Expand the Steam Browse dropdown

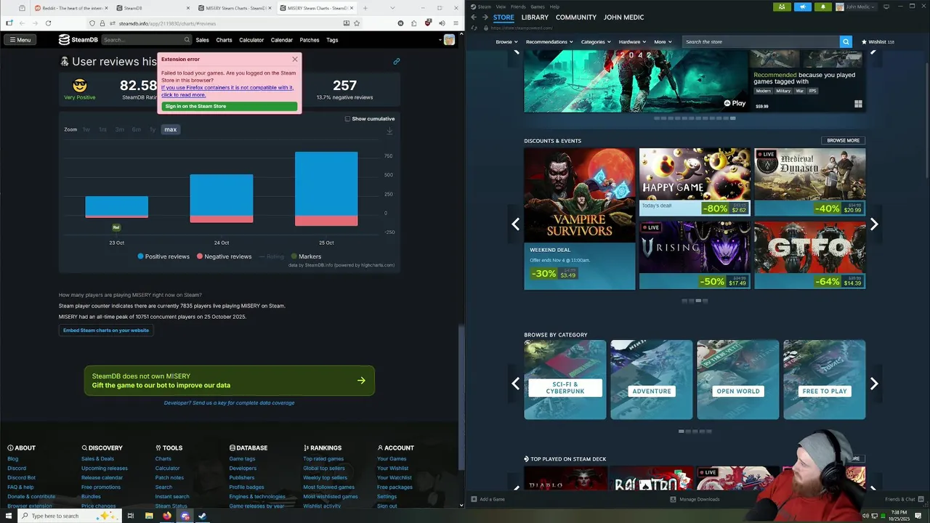tap(506, 42)
